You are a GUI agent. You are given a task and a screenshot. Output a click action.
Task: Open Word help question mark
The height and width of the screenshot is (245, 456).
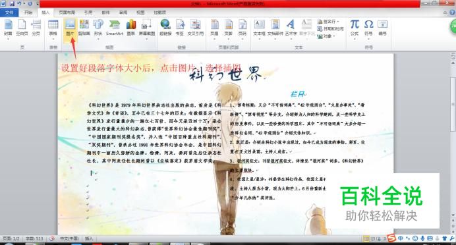[x=452, y=13]
